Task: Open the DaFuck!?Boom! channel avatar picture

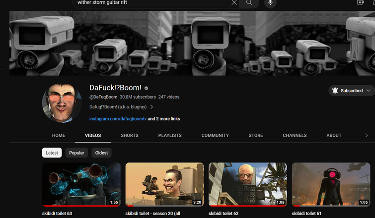Action: [x=62, y=103]
